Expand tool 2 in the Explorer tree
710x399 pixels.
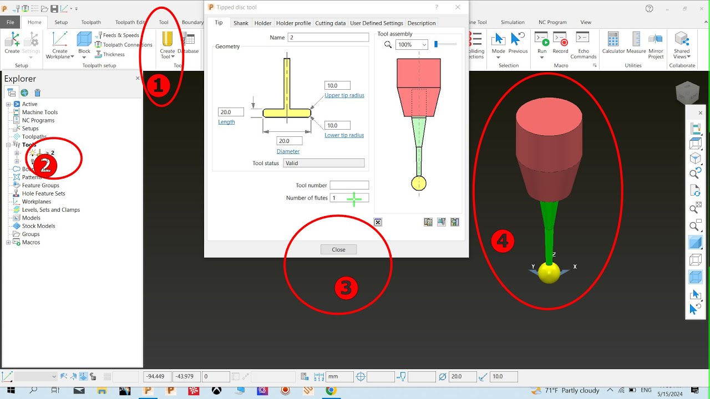pos(17,153)
